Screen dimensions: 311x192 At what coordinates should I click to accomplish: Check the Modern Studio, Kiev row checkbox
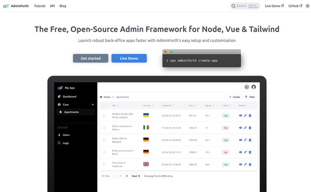pyautogui.click(x=104, y=116)
